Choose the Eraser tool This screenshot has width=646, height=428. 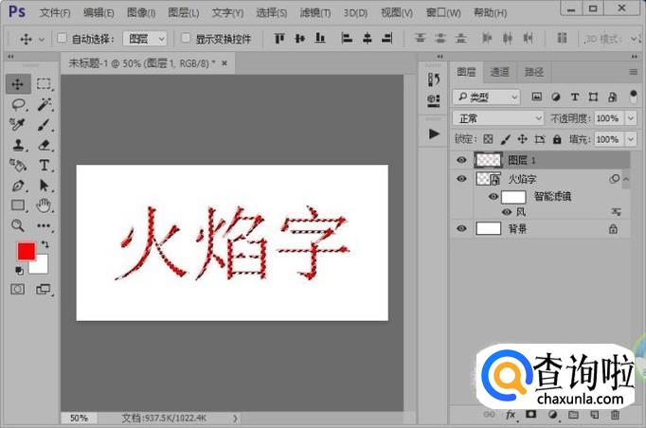point(44,145)
